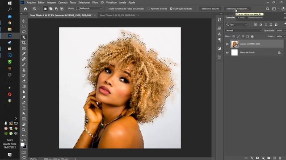Go to the Home screen icon
The width and height of the screenshot is (286, 160).
(25, 9)
